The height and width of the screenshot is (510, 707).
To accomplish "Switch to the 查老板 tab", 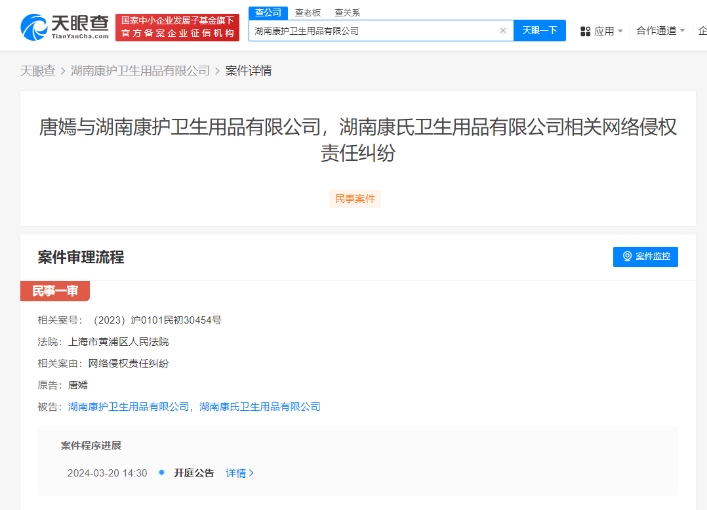I will (x=308, y=13).
